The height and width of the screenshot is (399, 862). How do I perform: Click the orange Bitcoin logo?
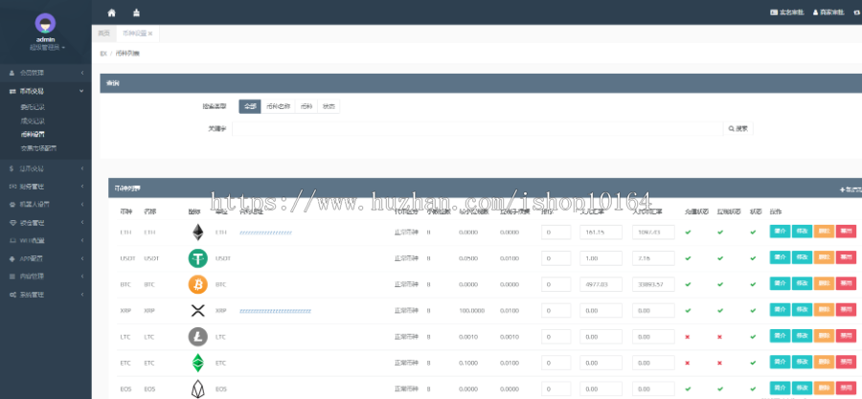(198, 284)
